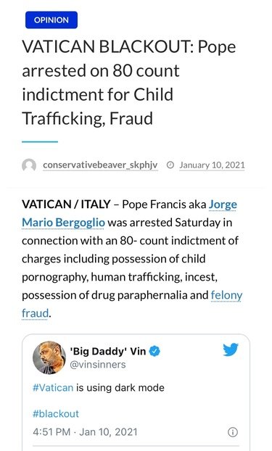
Task: Open the #blackout hashtag
Action: pos(56,413)
